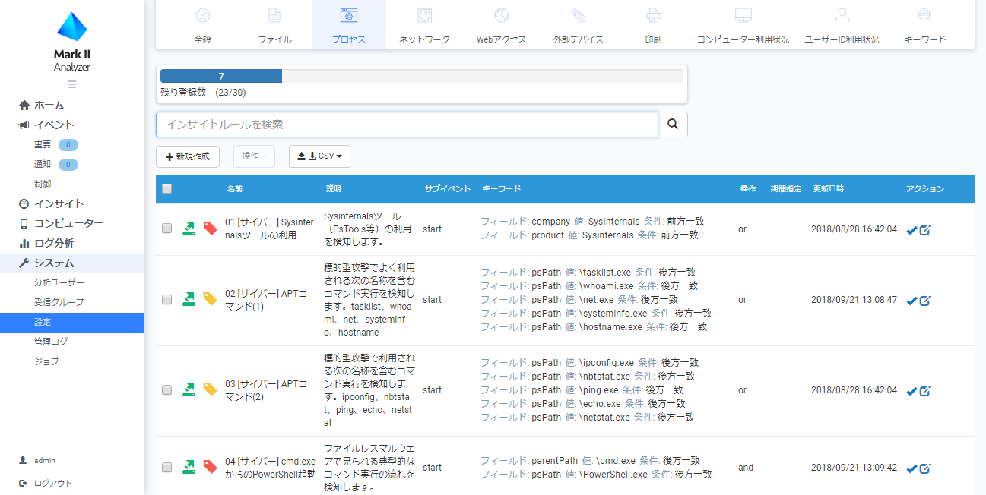
Task: Click the green export icon for rule 04
Action: (189, 467)
